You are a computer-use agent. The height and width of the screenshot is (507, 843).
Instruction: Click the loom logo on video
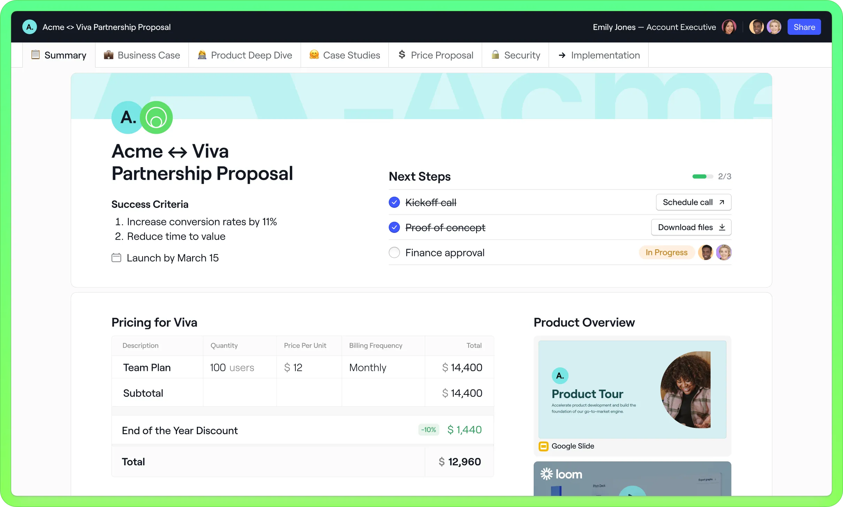click(561, 474)
